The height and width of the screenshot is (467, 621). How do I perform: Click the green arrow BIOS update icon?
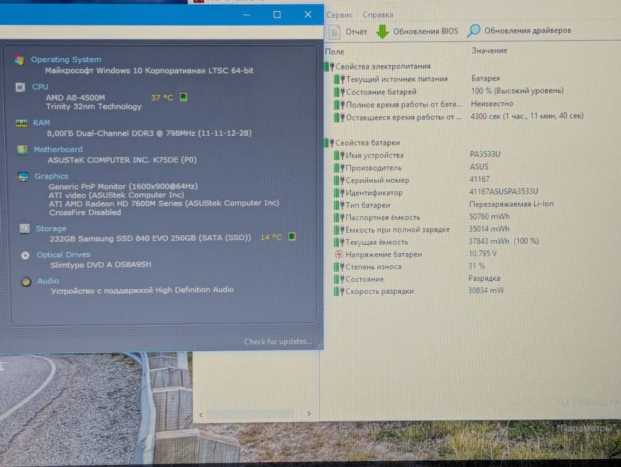pyautogui.click(x=382, y=32)
